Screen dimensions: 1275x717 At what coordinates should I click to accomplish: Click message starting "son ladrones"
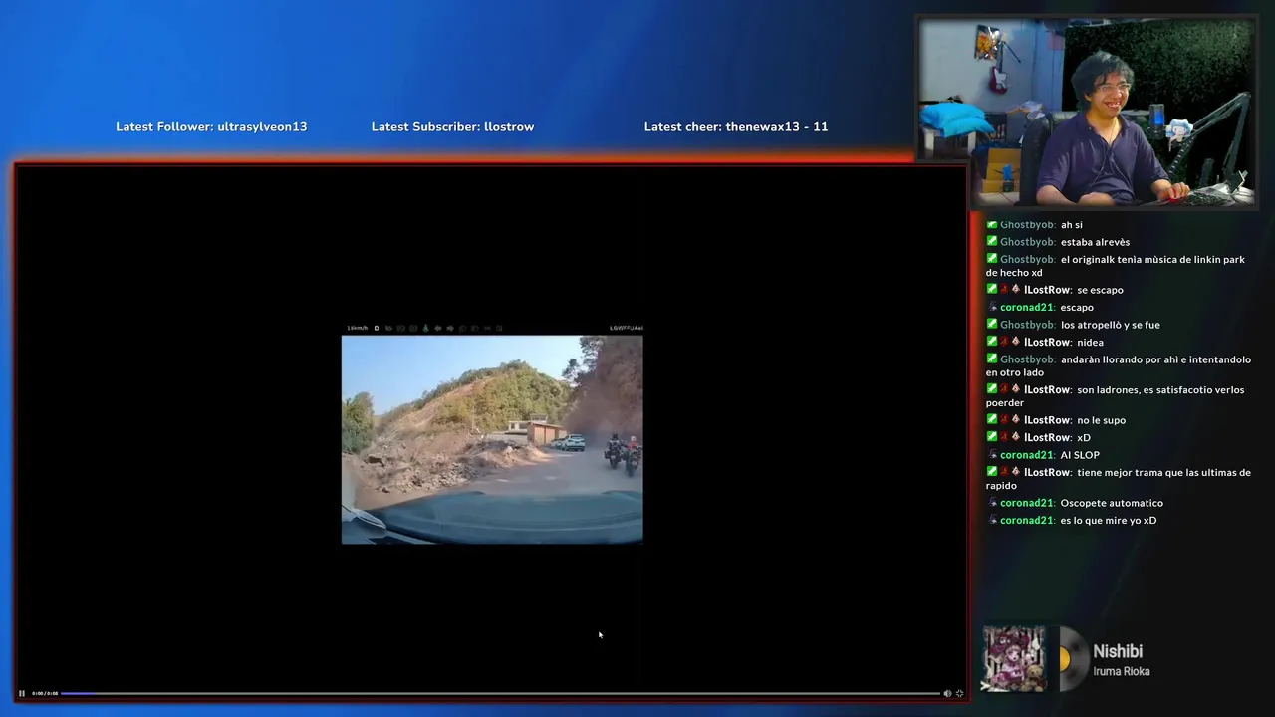pyautogui.click(x=1116, y=396)
